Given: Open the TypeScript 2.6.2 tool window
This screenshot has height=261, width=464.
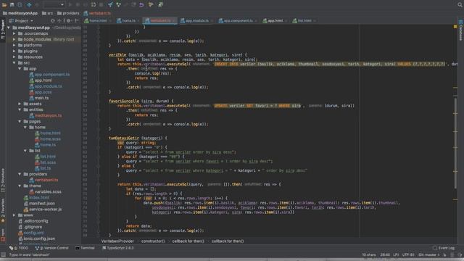Looking at the screenshot, I should (118, 248).
